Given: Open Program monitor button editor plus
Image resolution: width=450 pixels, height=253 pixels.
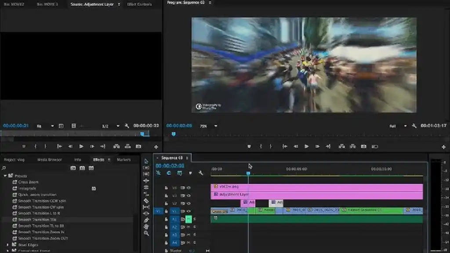Looking at the screenshot, I should point(443,147).
